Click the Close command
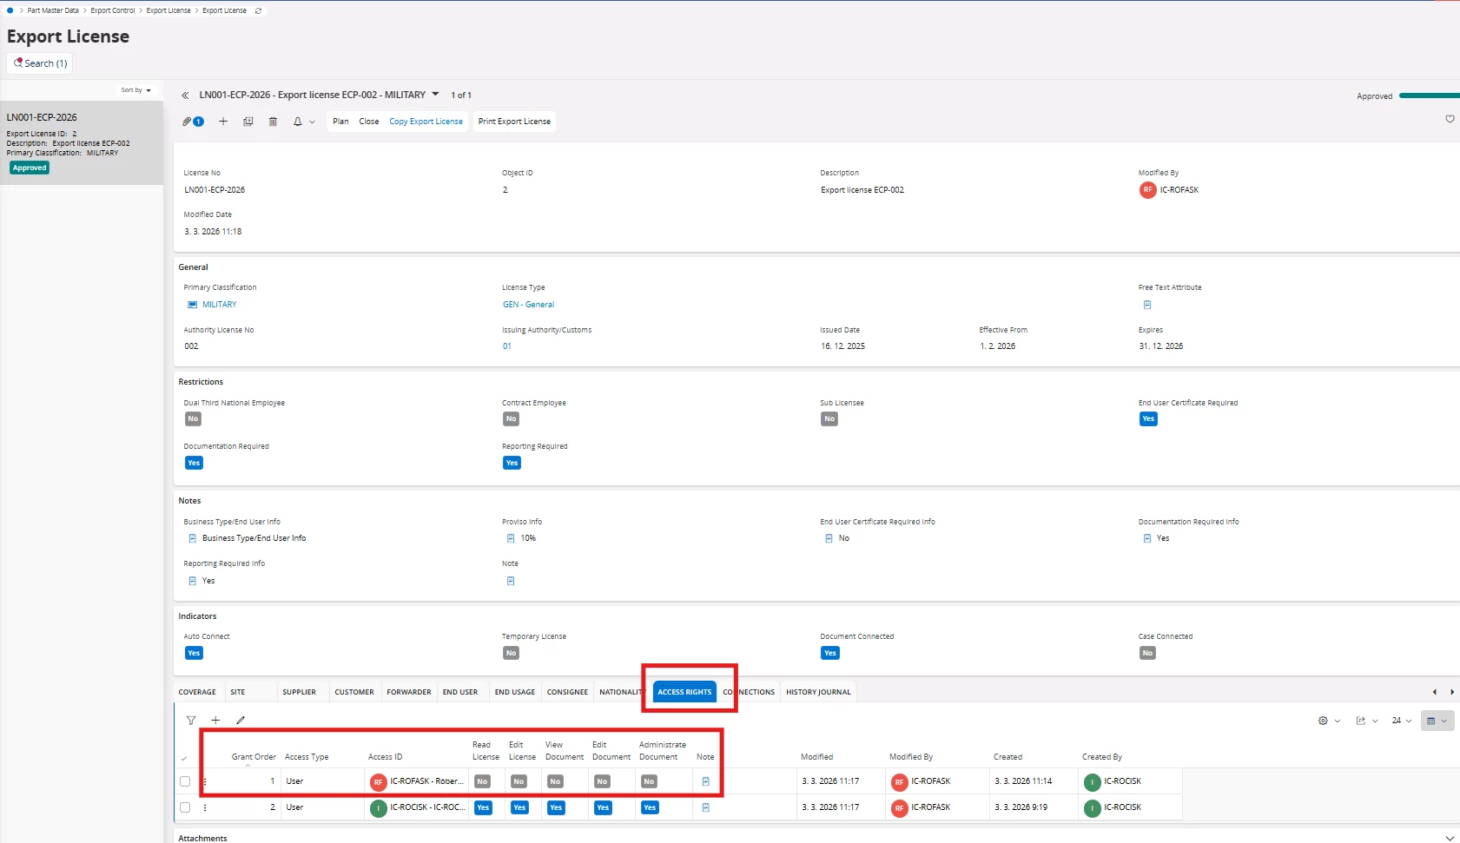 pos(369,122)
